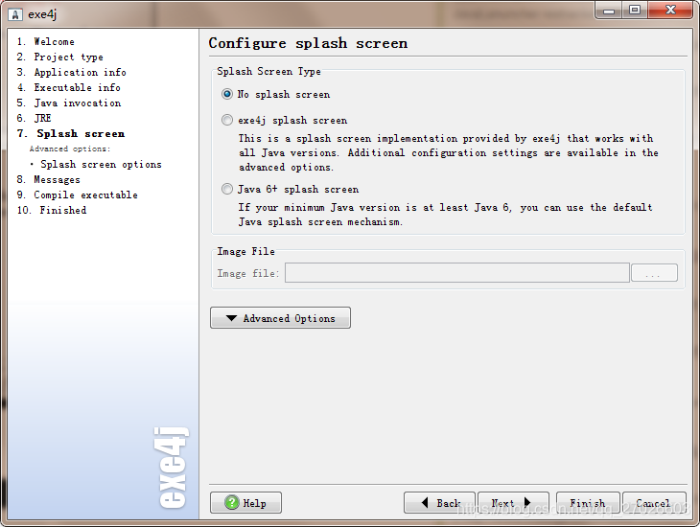Jump to step 1 Welcome
Image resolution: width=700 pixels, height=527 pixels.
[46, 41]
